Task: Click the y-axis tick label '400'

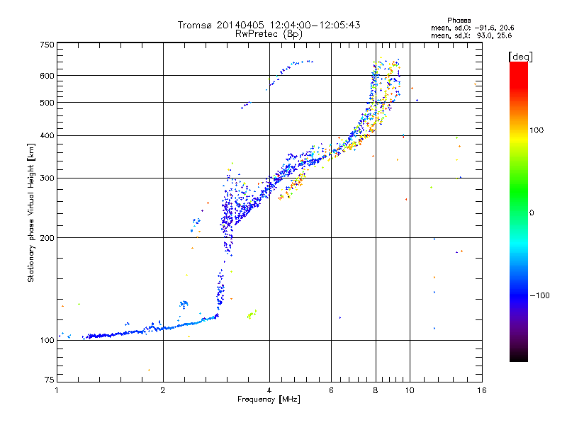Action: [47, 136]
